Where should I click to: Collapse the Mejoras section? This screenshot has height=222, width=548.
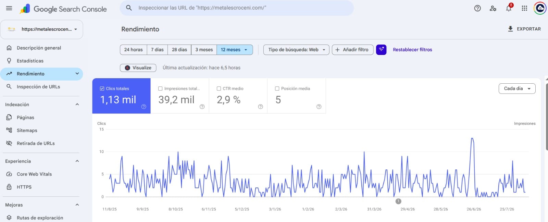pos(77,205)
